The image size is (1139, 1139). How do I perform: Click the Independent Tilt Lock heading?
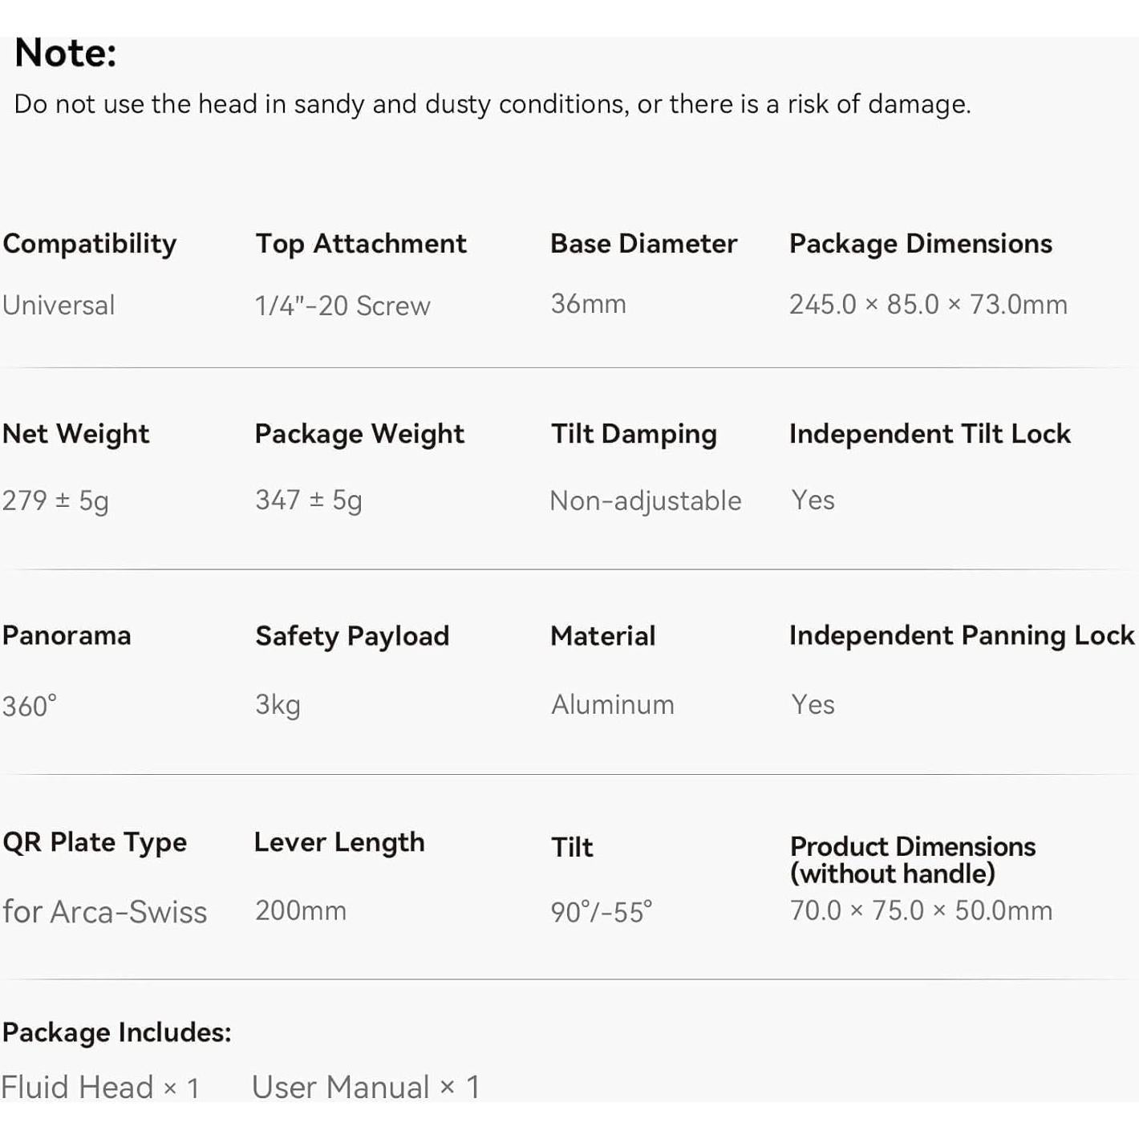pyautogui.click(x=930, y=434)
